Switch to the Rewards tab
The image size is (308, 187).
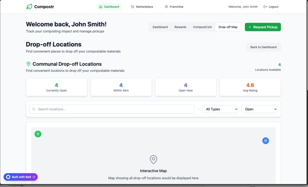[180, 27]
